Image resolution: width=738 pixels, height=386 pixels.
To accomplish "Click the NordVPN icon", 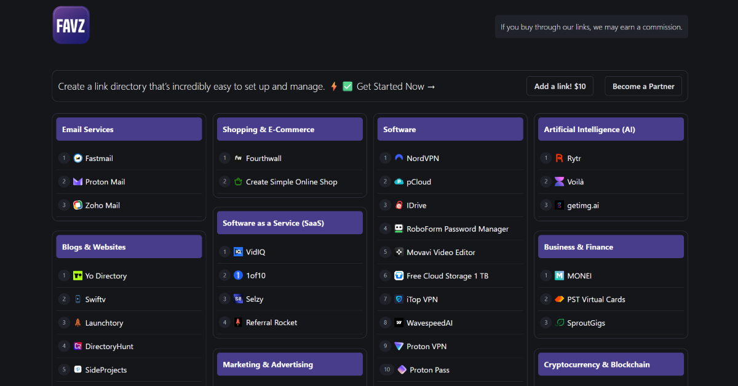I will [x=399, y=159].
